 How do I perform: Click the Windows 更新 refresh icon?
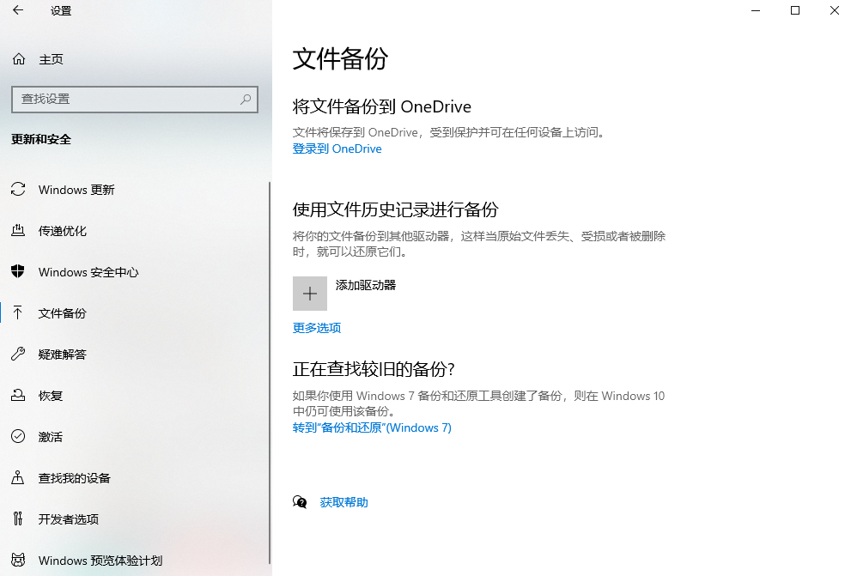click(18, 190)
